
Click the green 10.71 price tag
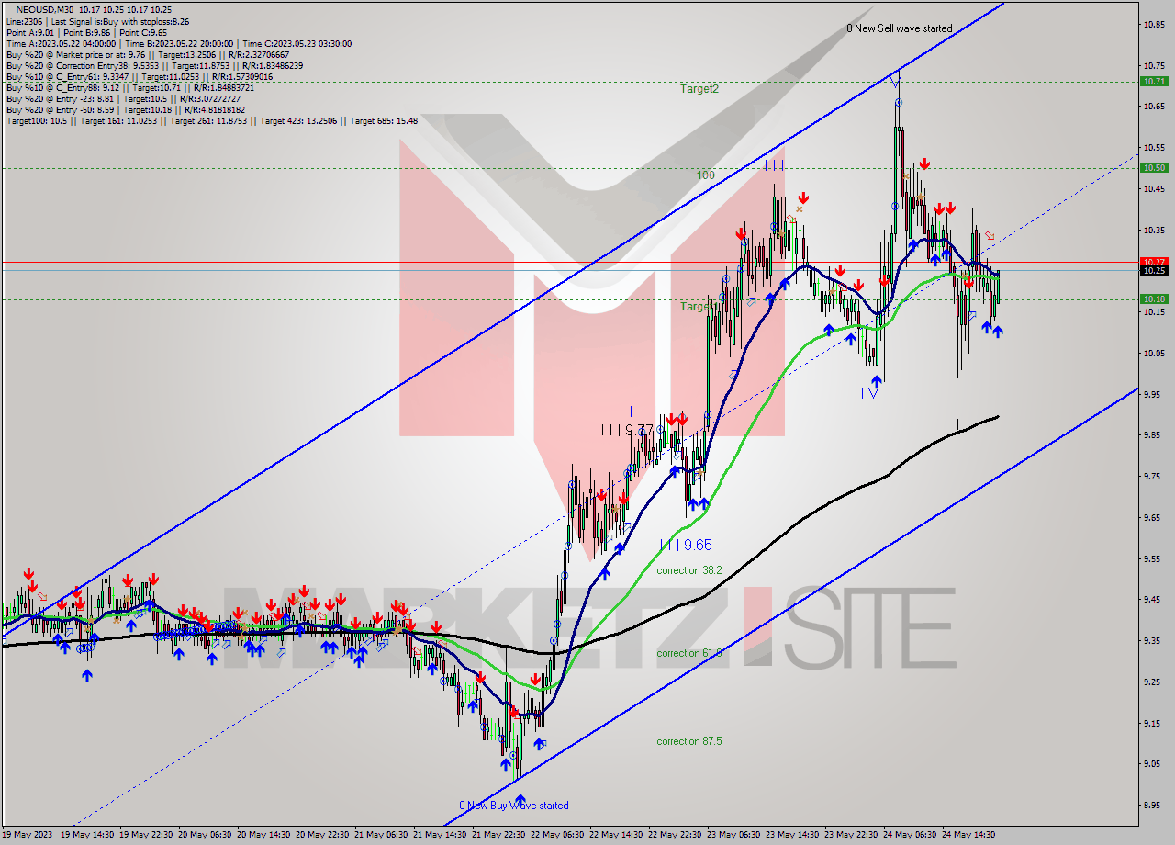[1154, 82]
